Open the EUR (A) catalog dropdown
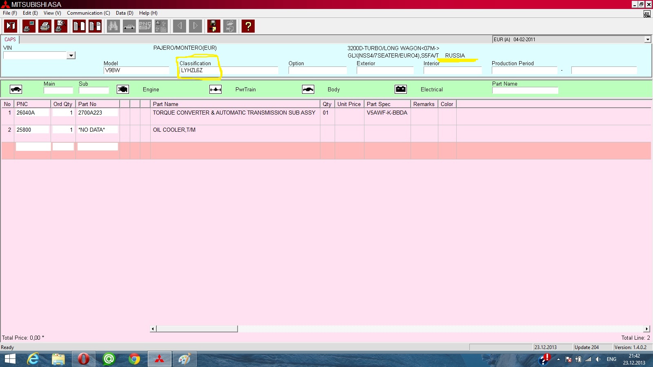 click(647, 40)
